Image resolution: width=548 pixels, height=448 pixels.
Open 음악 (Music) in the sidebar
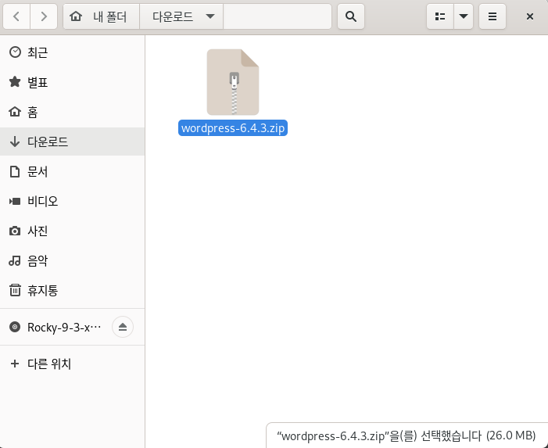click(x=73, y=260)
